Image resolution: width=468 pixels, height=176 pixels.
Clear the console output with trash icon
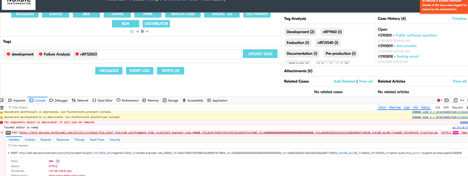pos(2,107)
